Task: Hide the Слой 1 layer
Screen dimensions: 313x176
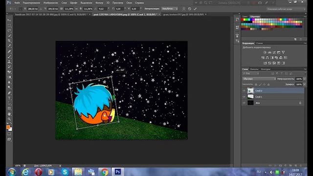Action: click(x=244, y=97)
